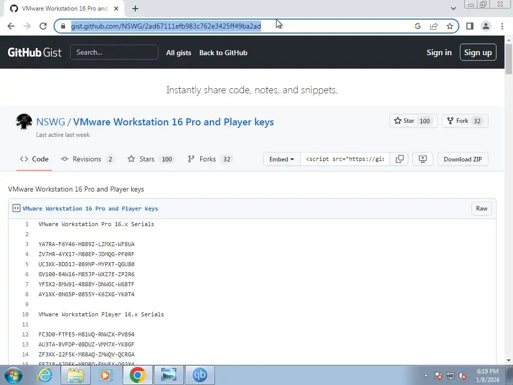The image size is (513, 385).
Task: Click the code file icon beside filename
Action: coord(17,208)
